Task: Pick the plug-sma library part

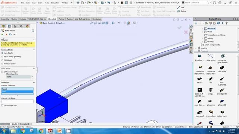Action: coord(211,103)
